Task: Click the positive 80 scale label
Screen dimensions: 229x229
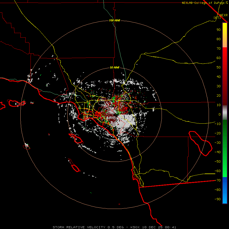Action: [x=219, y=39]
